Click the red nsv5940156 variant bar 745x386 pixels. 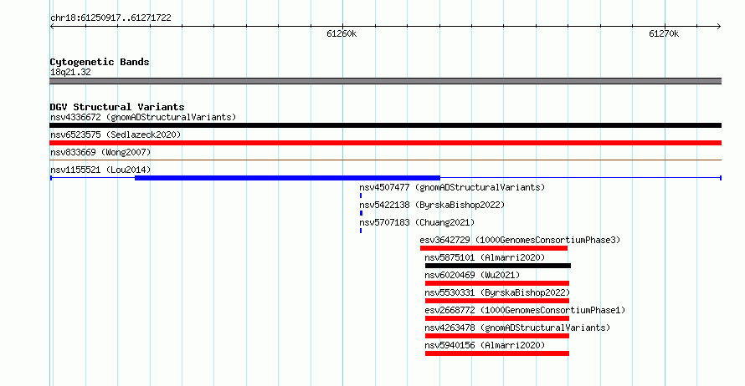[x=497, y=353]
